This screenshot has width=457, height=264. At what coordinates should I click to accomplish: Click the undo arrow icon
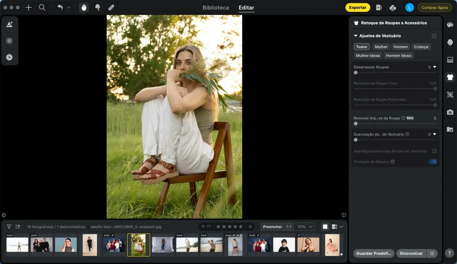click(60, 7)
